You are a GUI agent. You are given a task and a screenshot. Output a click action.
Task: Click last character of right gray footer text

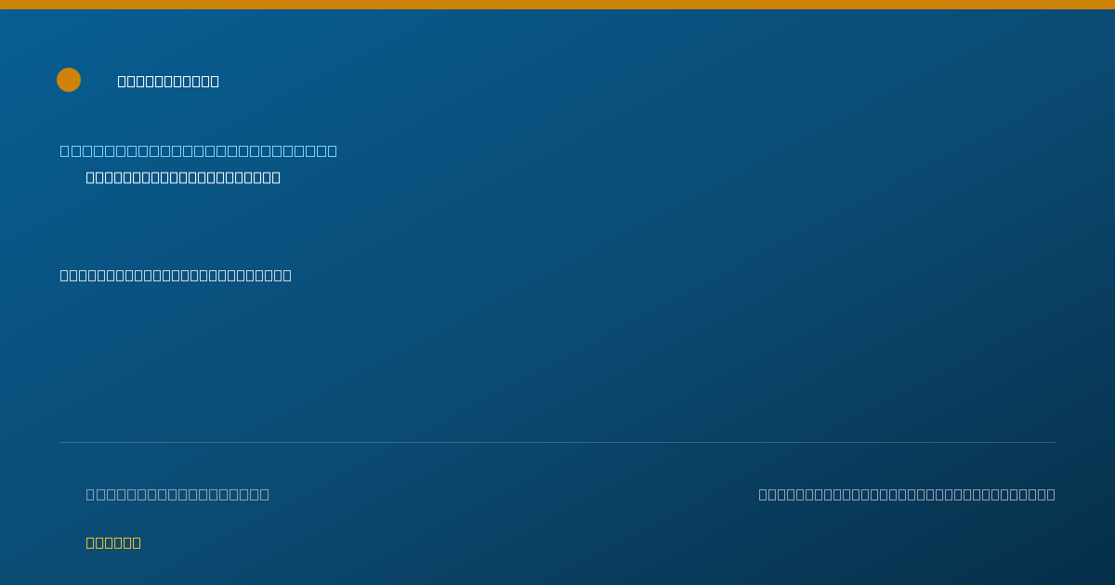point(1050,495)
